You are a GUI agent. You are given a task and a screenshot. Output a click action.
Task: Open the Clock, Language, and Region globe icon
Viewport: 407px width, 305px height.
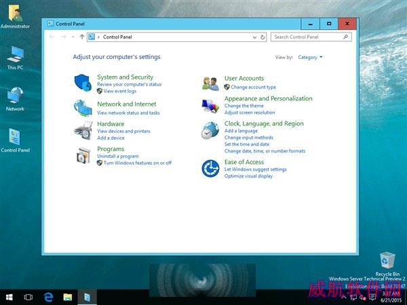tap(210, 130)
